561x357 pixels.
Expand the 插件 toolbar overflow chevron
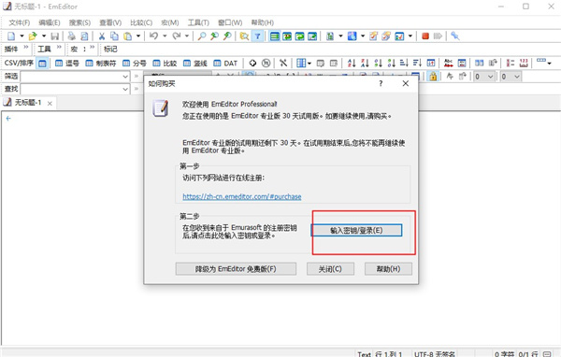[26, 48]
